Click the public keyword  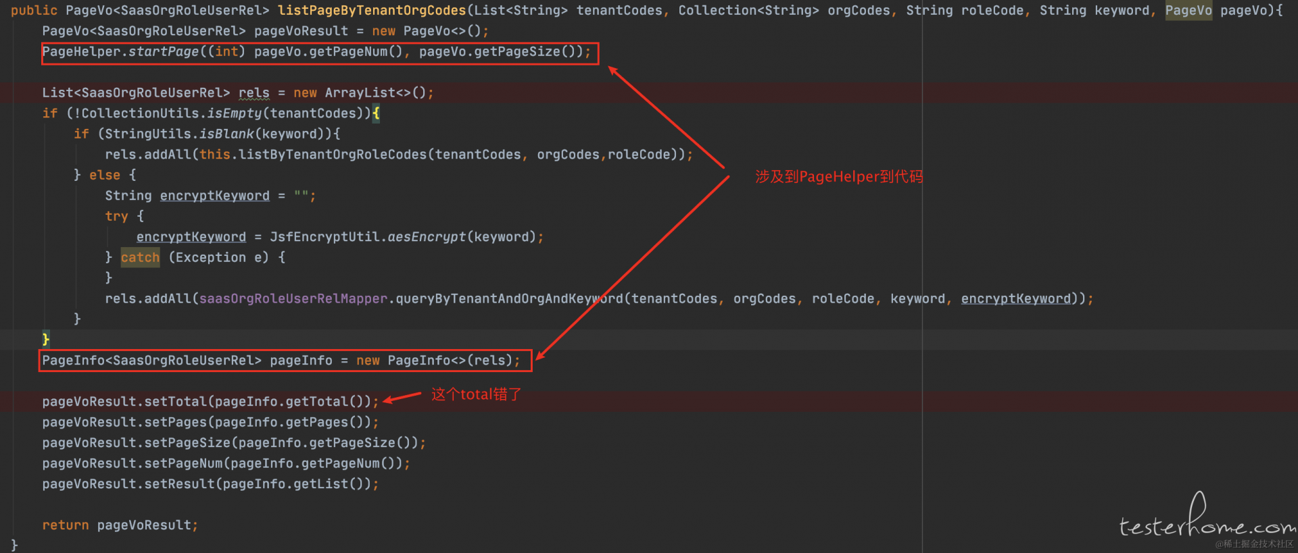click(x=34, y=11)
